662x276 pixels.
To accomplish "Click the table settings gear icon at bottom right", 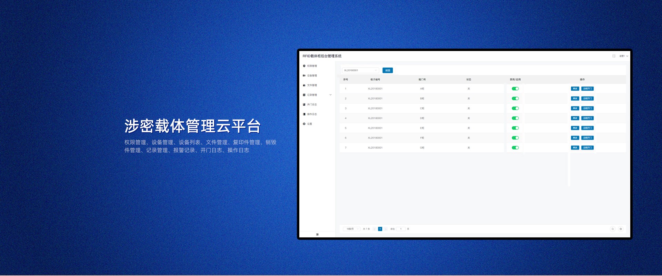I will pos(621,229).
